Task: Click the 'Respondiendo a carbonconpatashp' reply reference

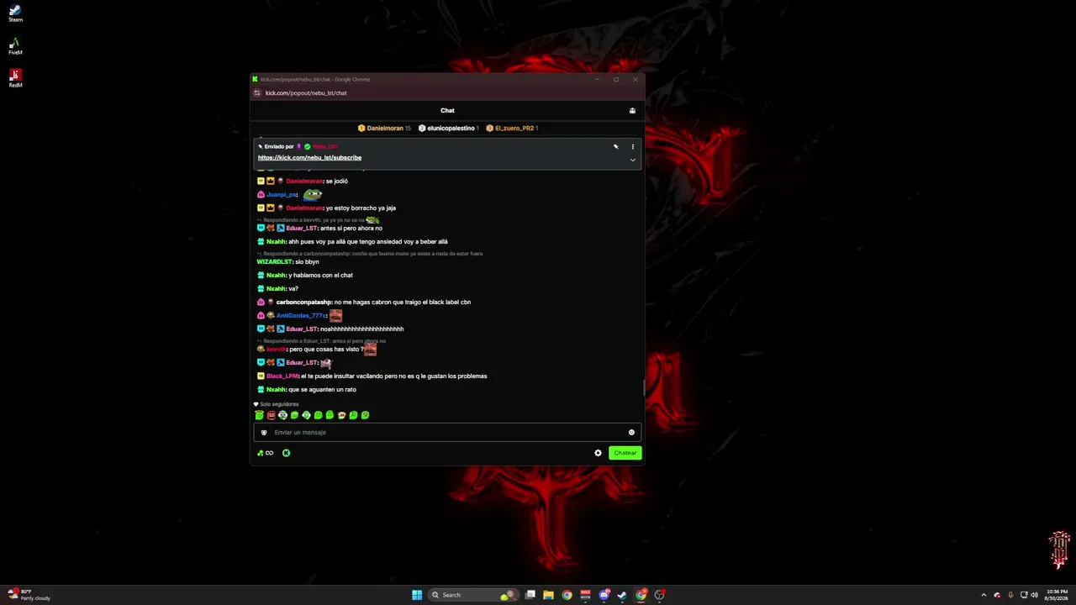Action: click(x=370, y=253)
